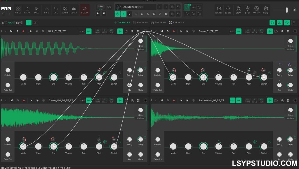The image size is (299, 169).
Task: Select the right-side SEQ modulator icon
Action: click(x=266, y=10)
